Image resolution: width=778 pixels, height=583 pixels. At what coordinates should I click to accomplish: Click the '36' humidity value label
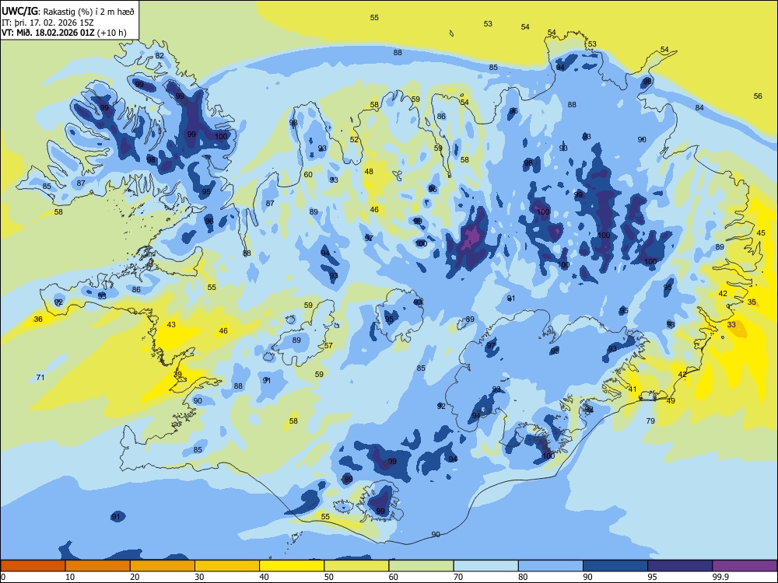38,319
